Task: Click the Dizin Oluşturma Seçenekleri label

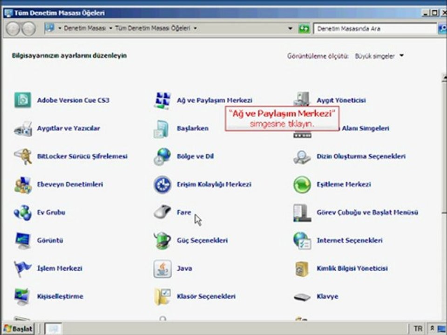Action: pyautogui.click(x=361, y=156)
